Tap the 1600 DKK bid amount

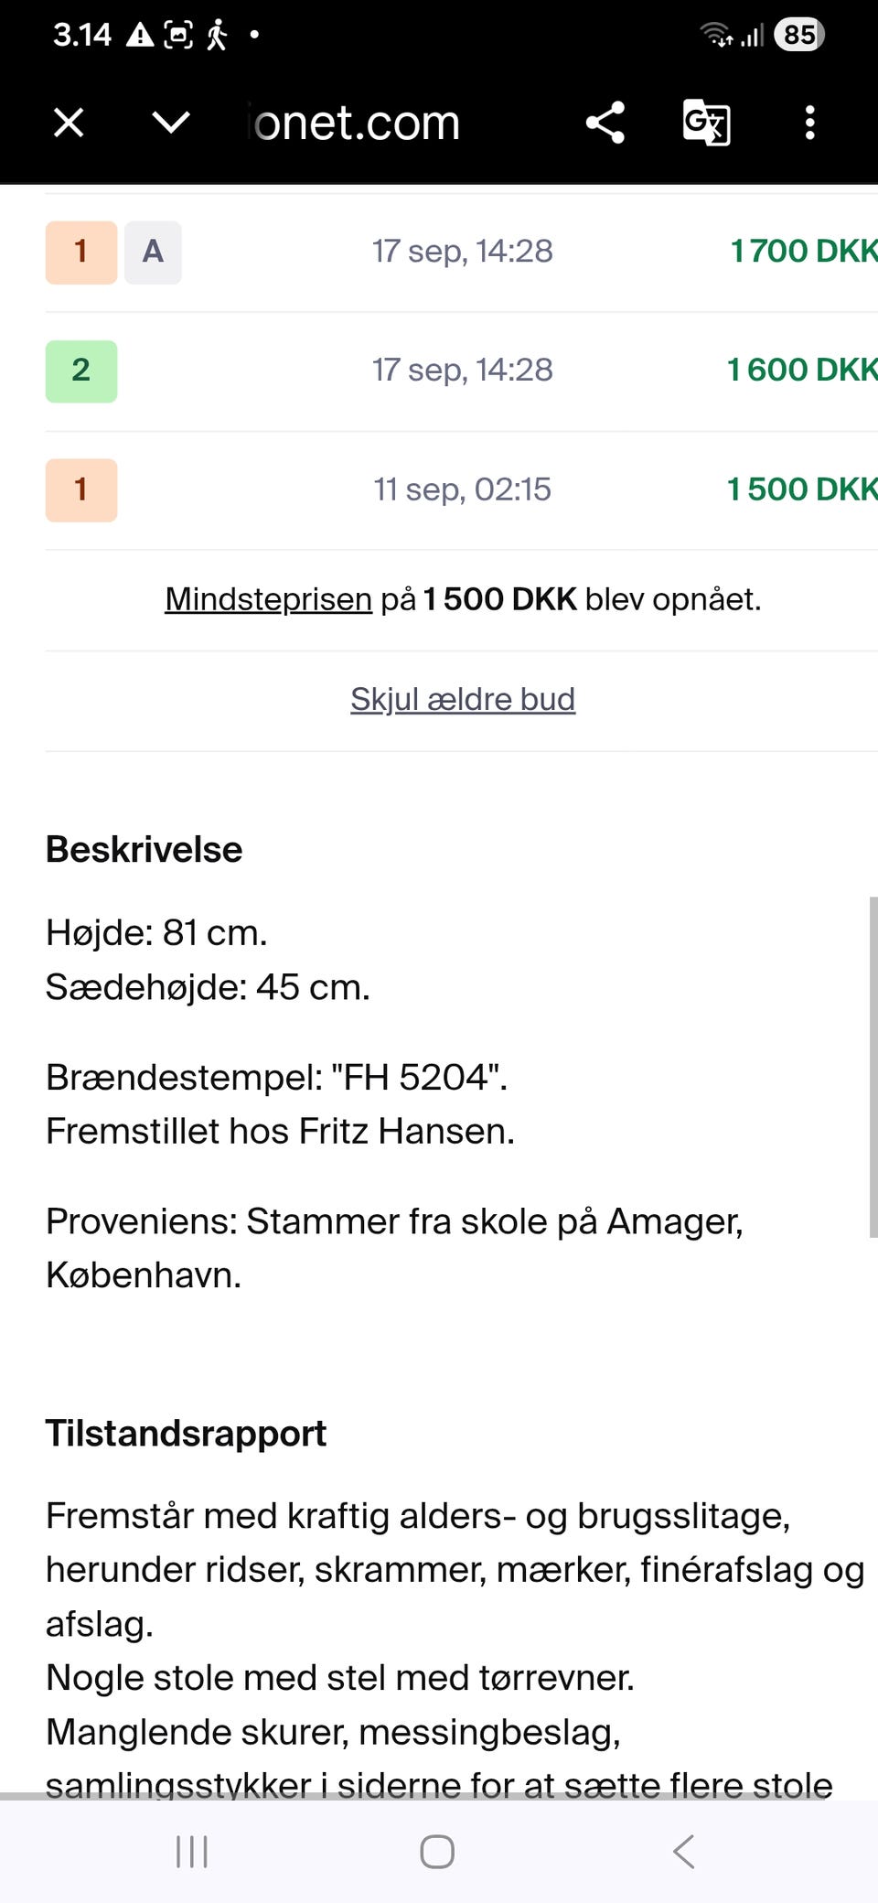(800, 371)
